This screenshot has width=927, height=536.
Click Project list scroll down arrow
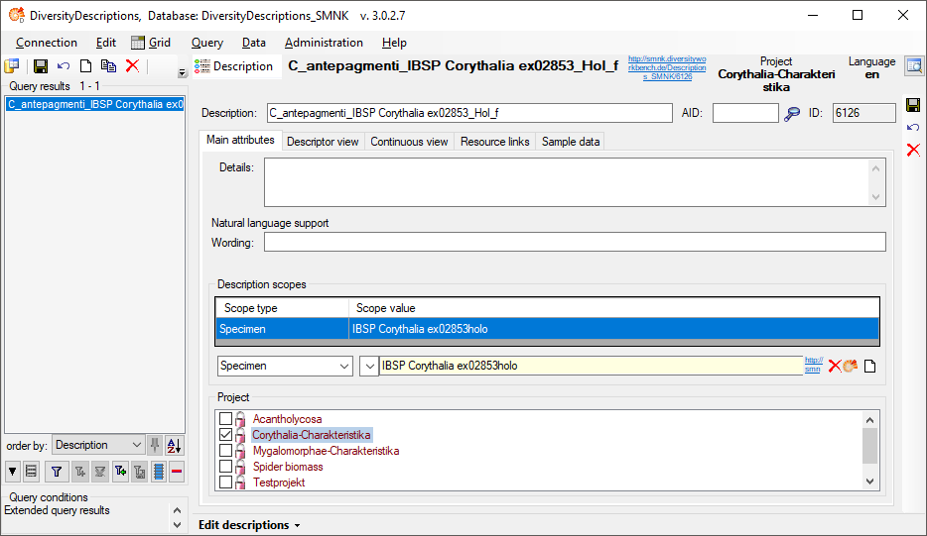click(x=869, y=482)
